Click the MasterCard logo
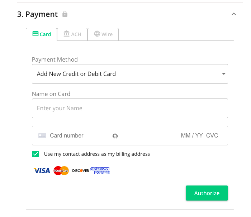251x217 pixels. click(x=61, y=170)
